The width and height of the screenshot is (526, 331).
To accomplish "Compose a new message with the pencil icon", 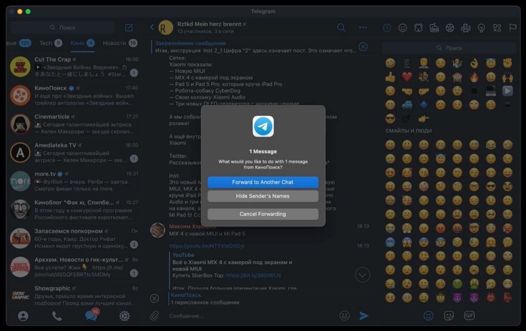I will click(129, 28).
